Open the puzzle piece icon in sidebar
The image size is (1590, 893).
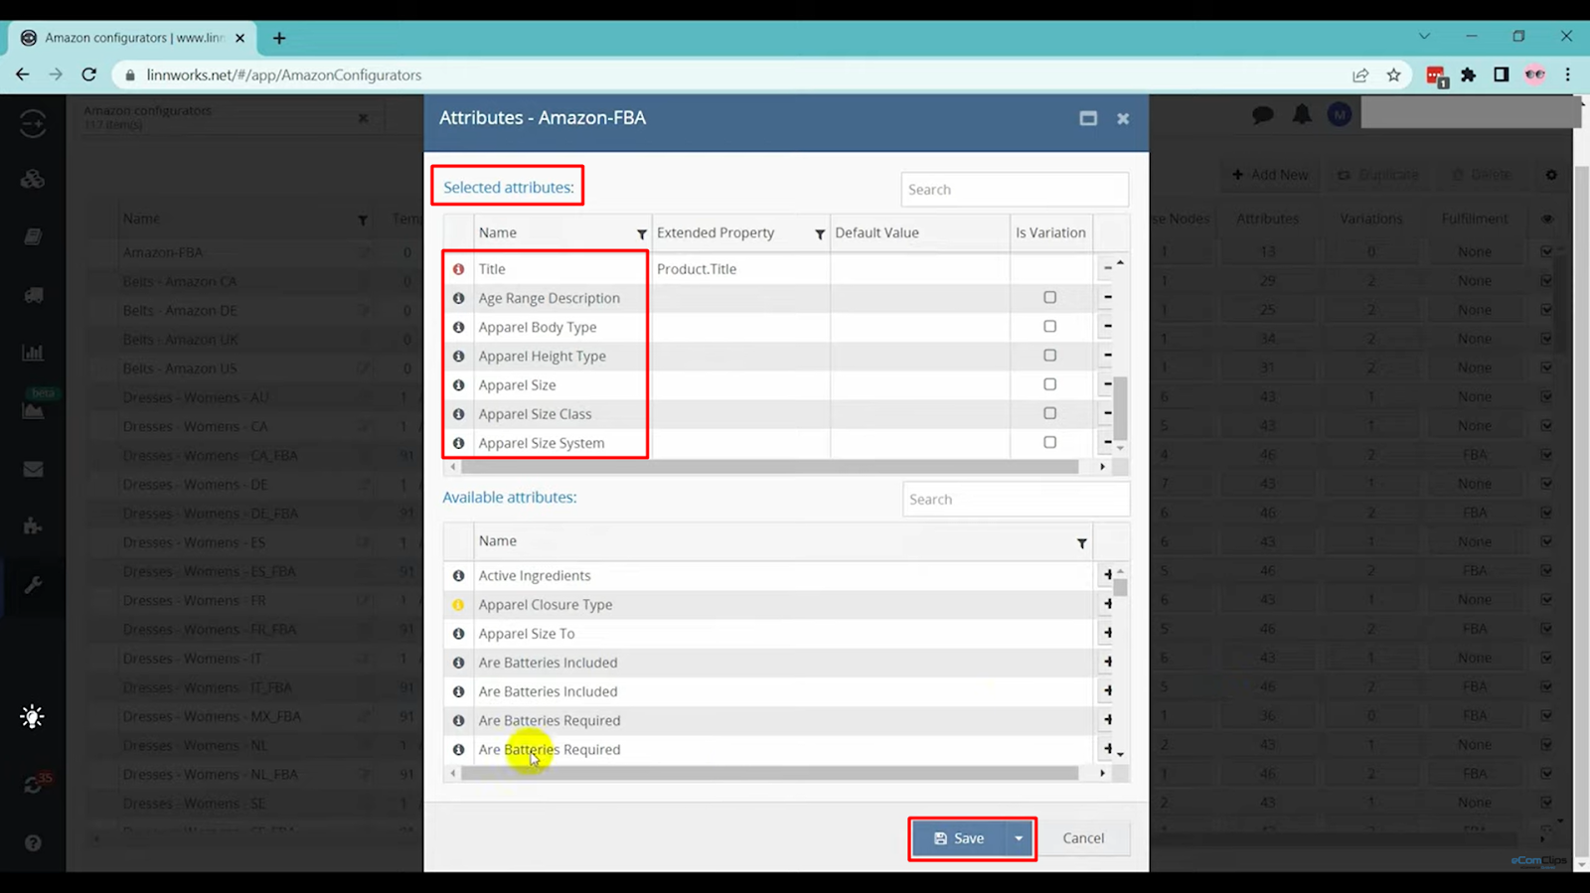point(33,526)
